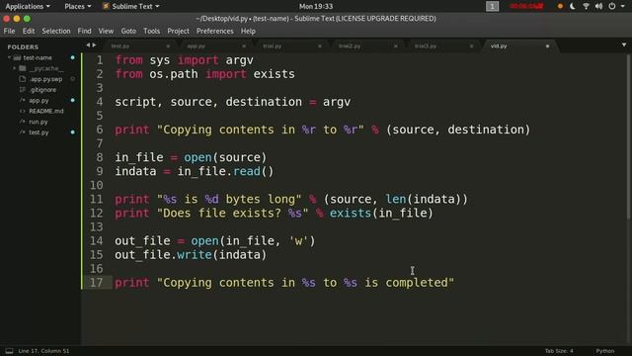632x356 pixels.
Task: Click the panel switcher icon in status bar
Action: coord(9,351)
